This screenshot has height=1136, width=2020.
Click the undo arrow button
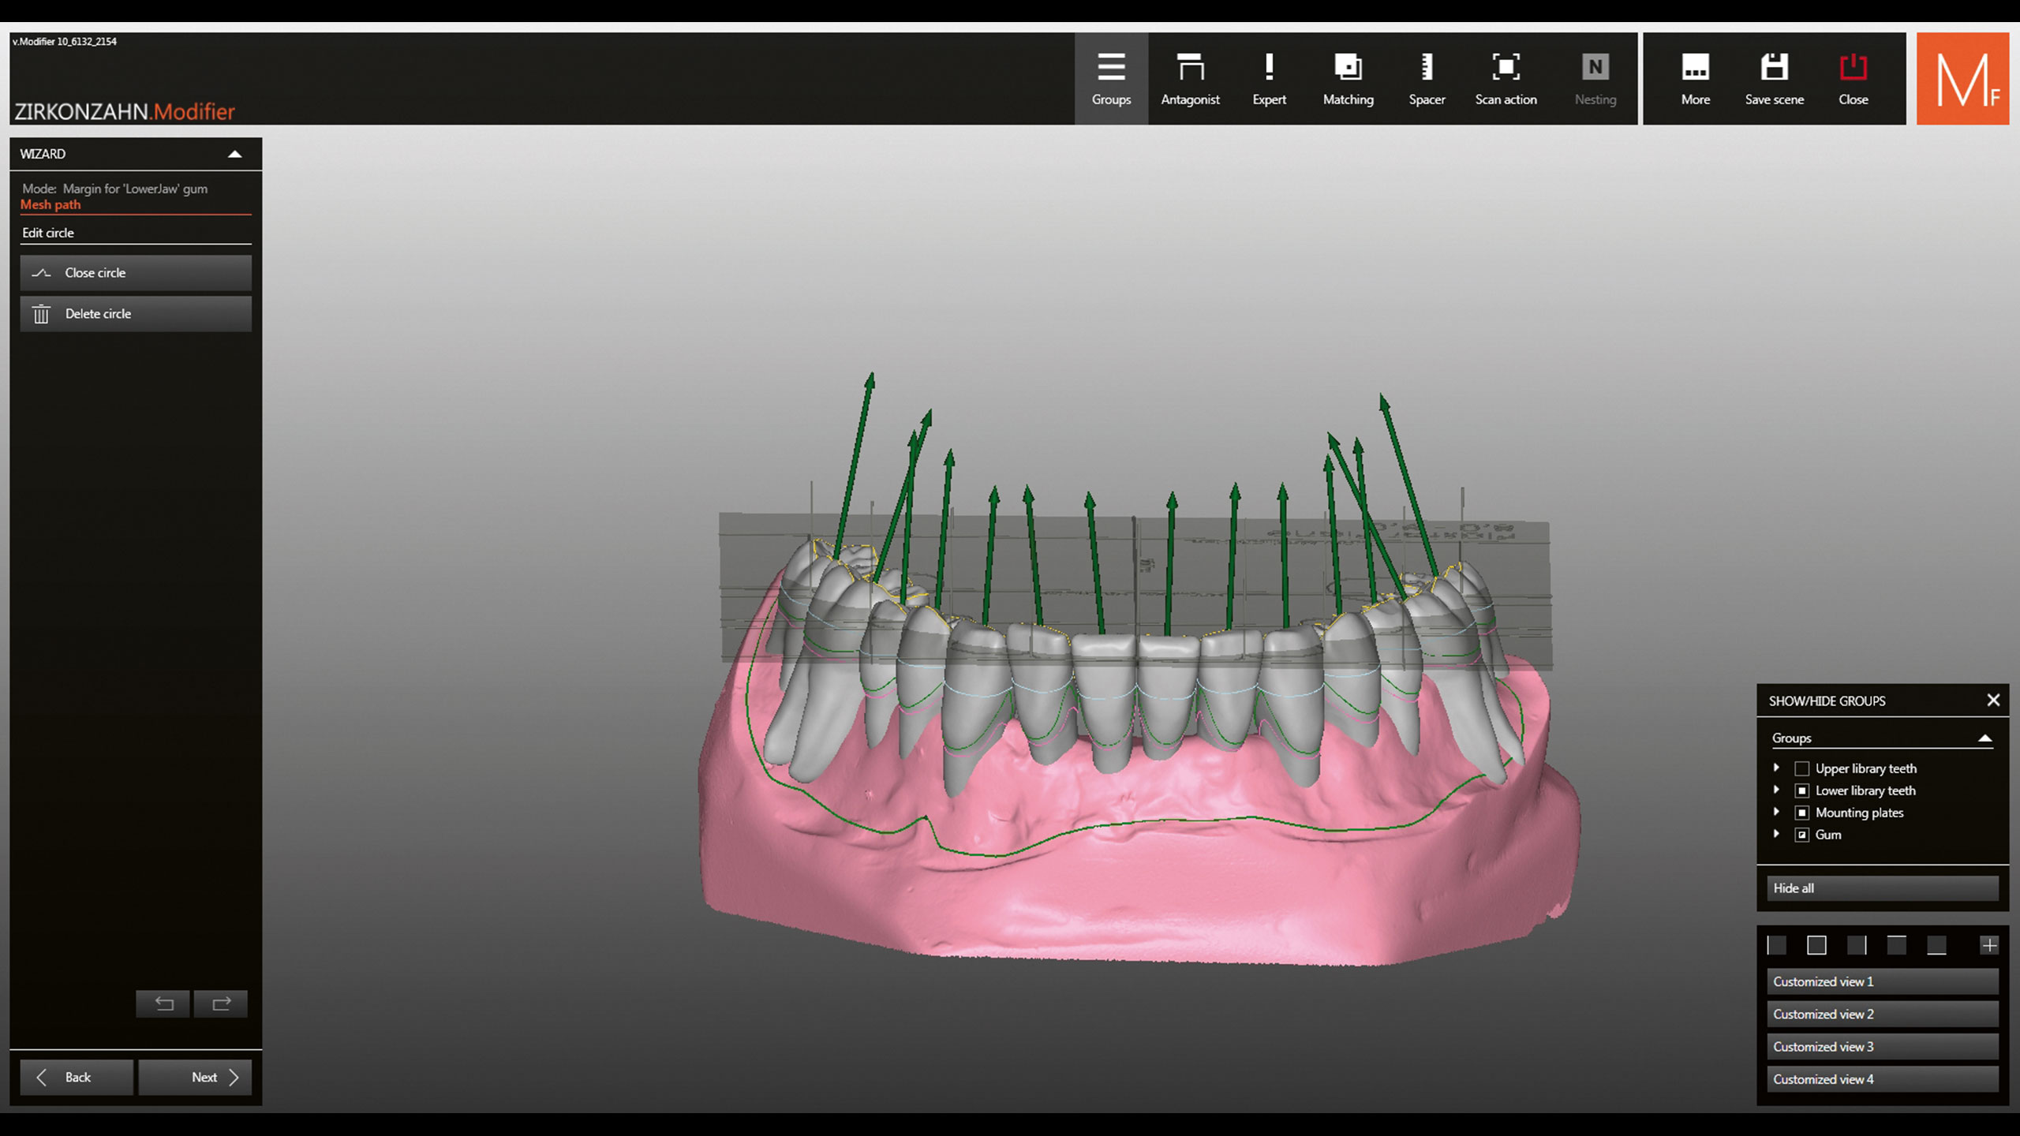[x=163, y=1003]
